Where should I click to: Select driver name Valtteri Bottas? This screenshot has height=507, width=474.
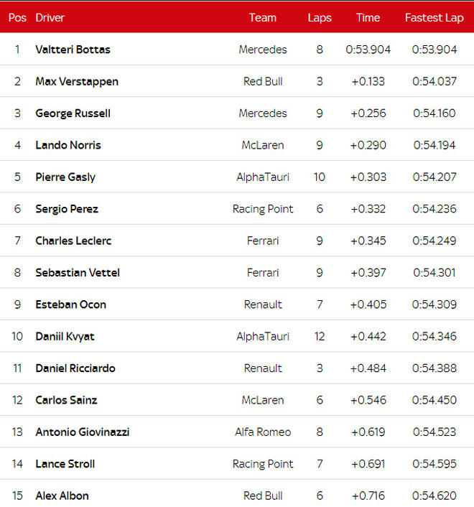(x=73, y=50)
